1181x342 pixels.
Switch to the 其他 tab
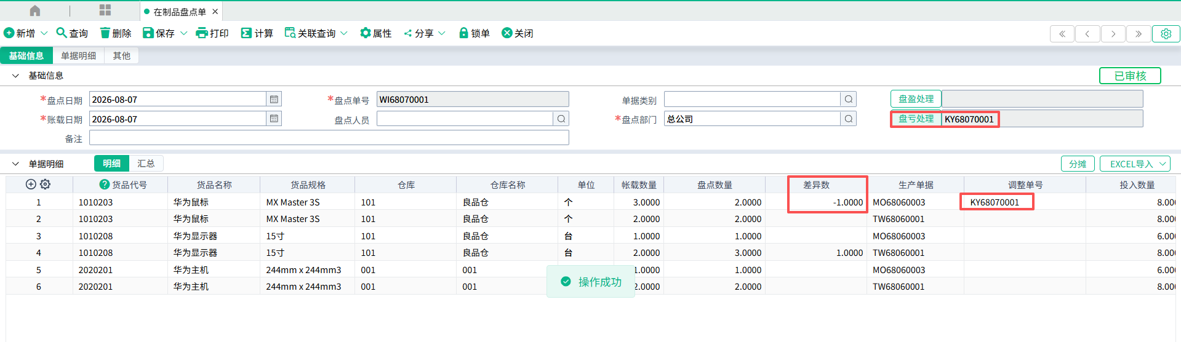click(121, 55)
